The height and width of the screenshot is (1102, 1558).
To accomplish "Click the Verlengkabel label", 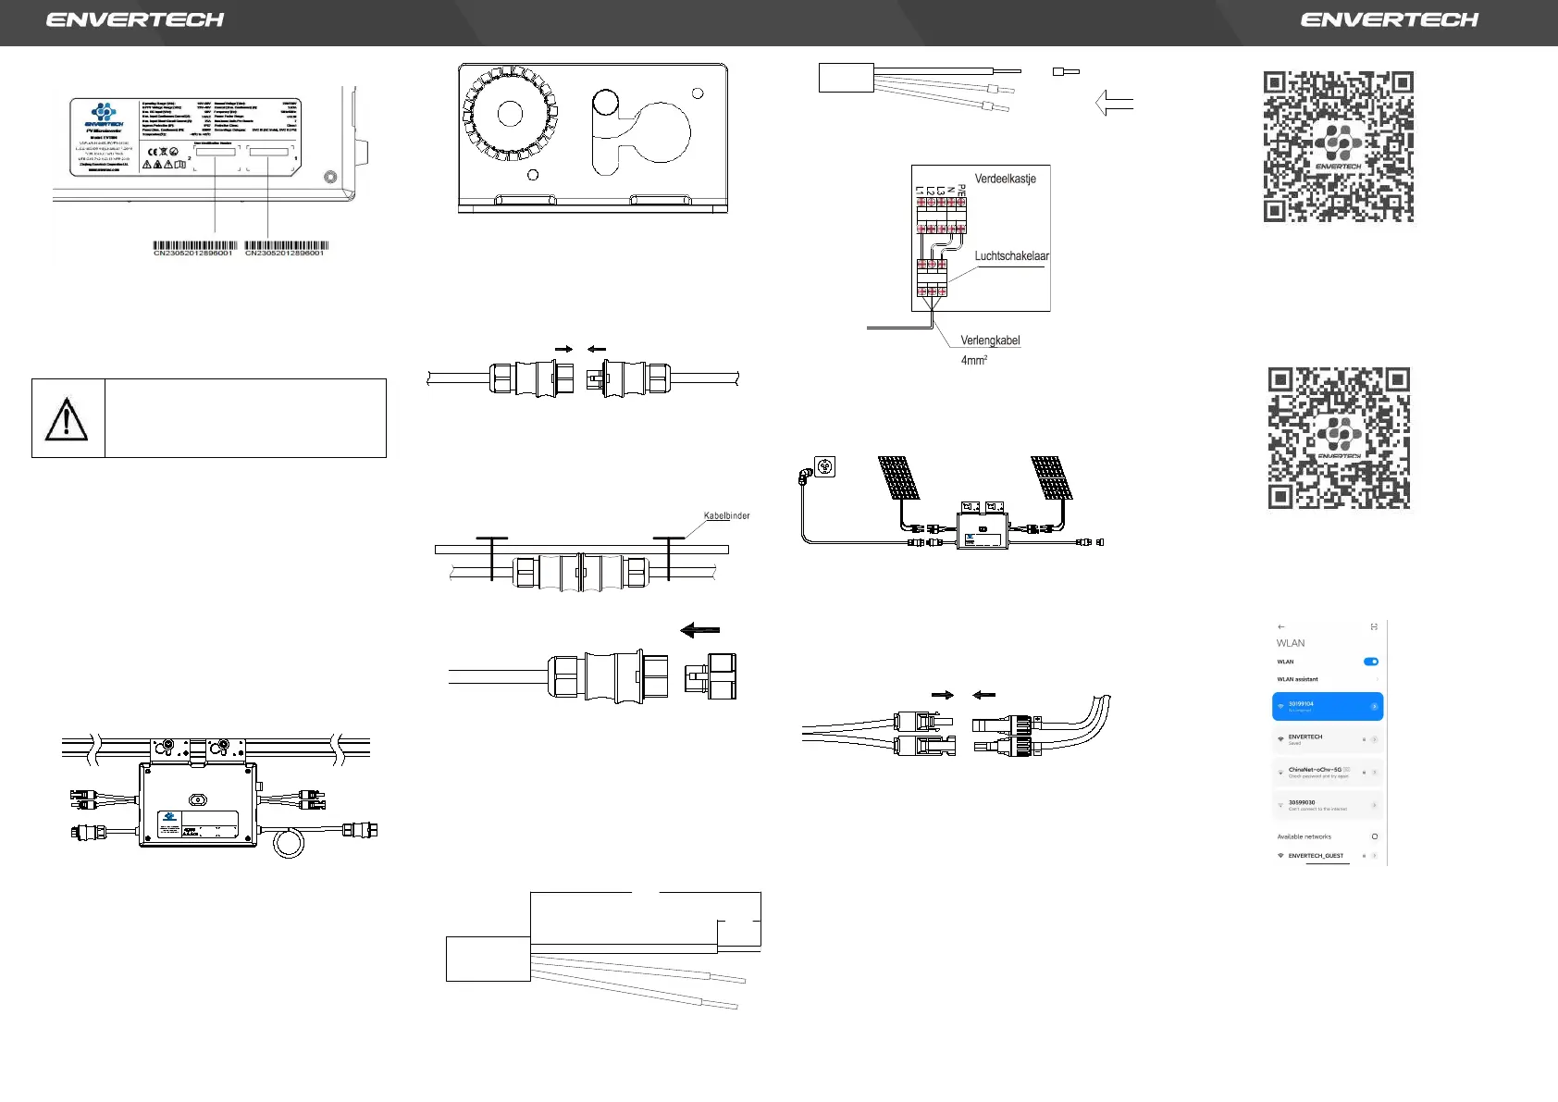I will tap(990, 341).
